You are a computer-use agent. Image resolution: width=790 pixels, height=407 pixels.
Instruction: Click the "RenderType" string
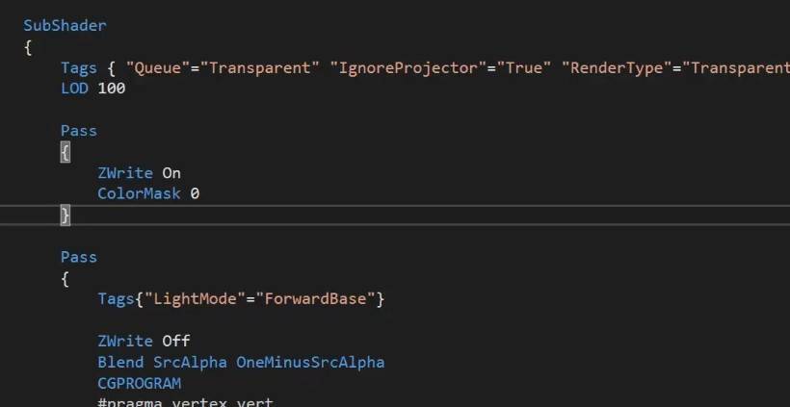(617, 68)
